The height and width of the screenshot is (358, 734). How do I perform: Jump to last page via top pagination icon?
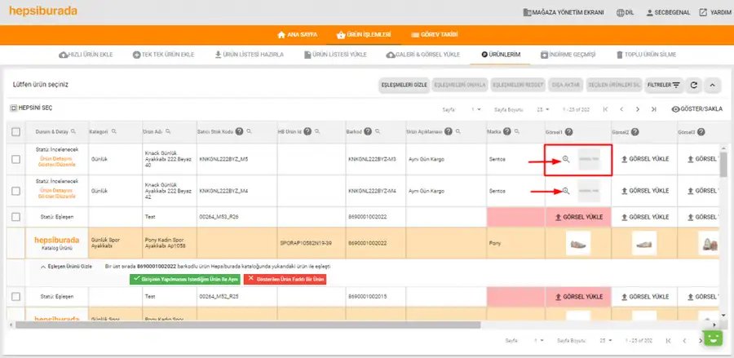[x=653, y=109]
